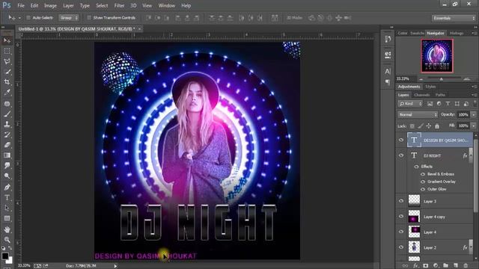Select the Layer 4 row
The image size is (479, 269).
435,232
